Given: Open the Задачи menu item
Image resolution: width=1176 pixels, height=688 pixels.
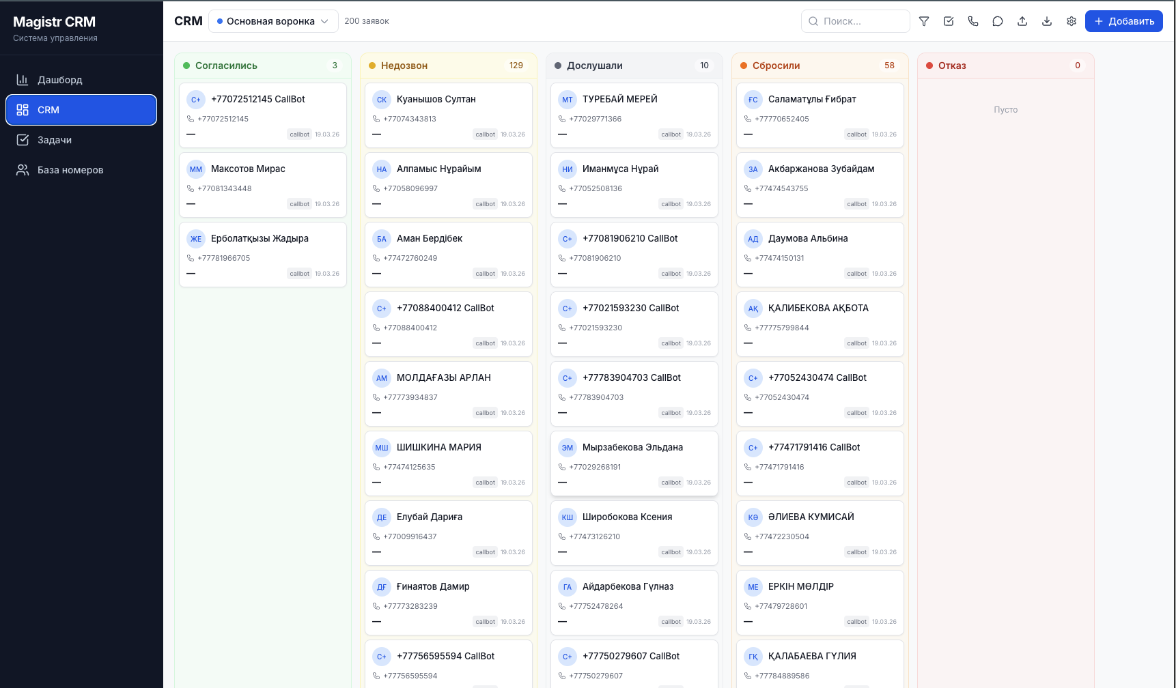Looking at the screenshot, I should pyautogui.click(x=81, y=140).
